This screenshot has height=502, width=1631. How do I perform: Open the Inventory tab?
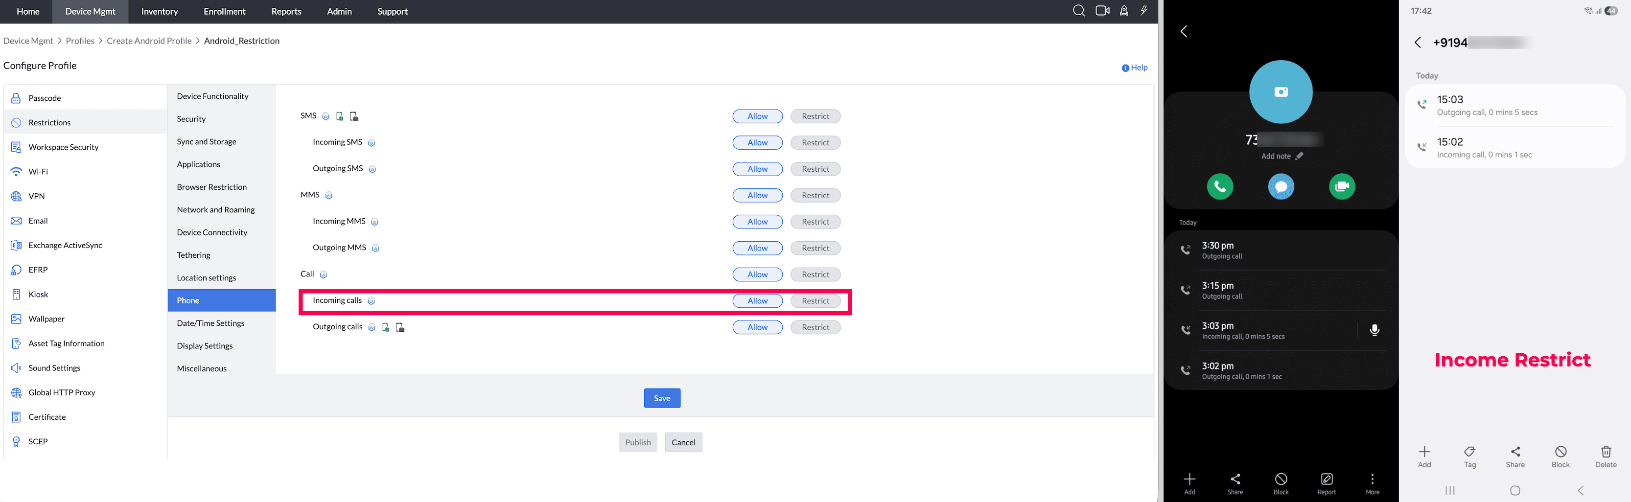[x=160, y=11]
